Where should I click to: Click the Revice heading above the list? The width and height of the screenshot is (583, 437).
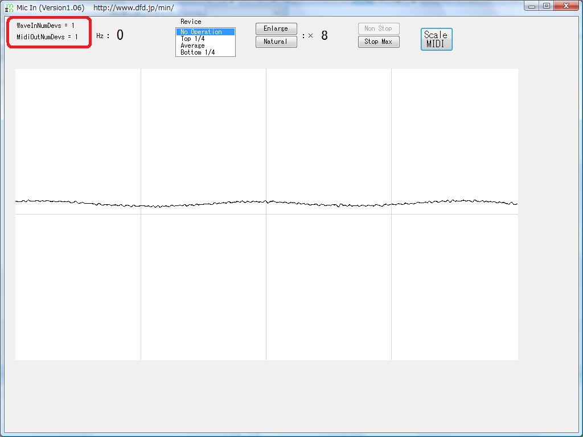pyautogui.click(x=191, y=22)
